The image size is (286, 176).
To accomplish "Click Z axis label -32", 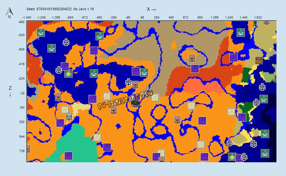I will pos(22,93).
